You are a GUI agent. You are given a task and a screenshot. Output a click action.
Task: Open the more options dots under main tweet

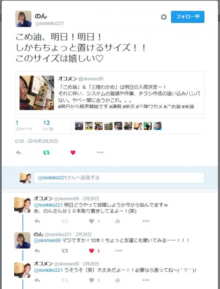point(100,152)
